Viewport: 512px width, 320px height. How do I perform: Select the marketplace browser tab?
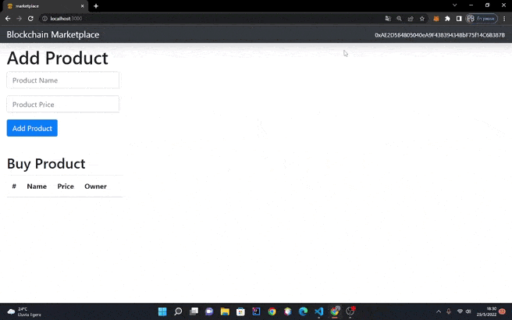[44, 6]
